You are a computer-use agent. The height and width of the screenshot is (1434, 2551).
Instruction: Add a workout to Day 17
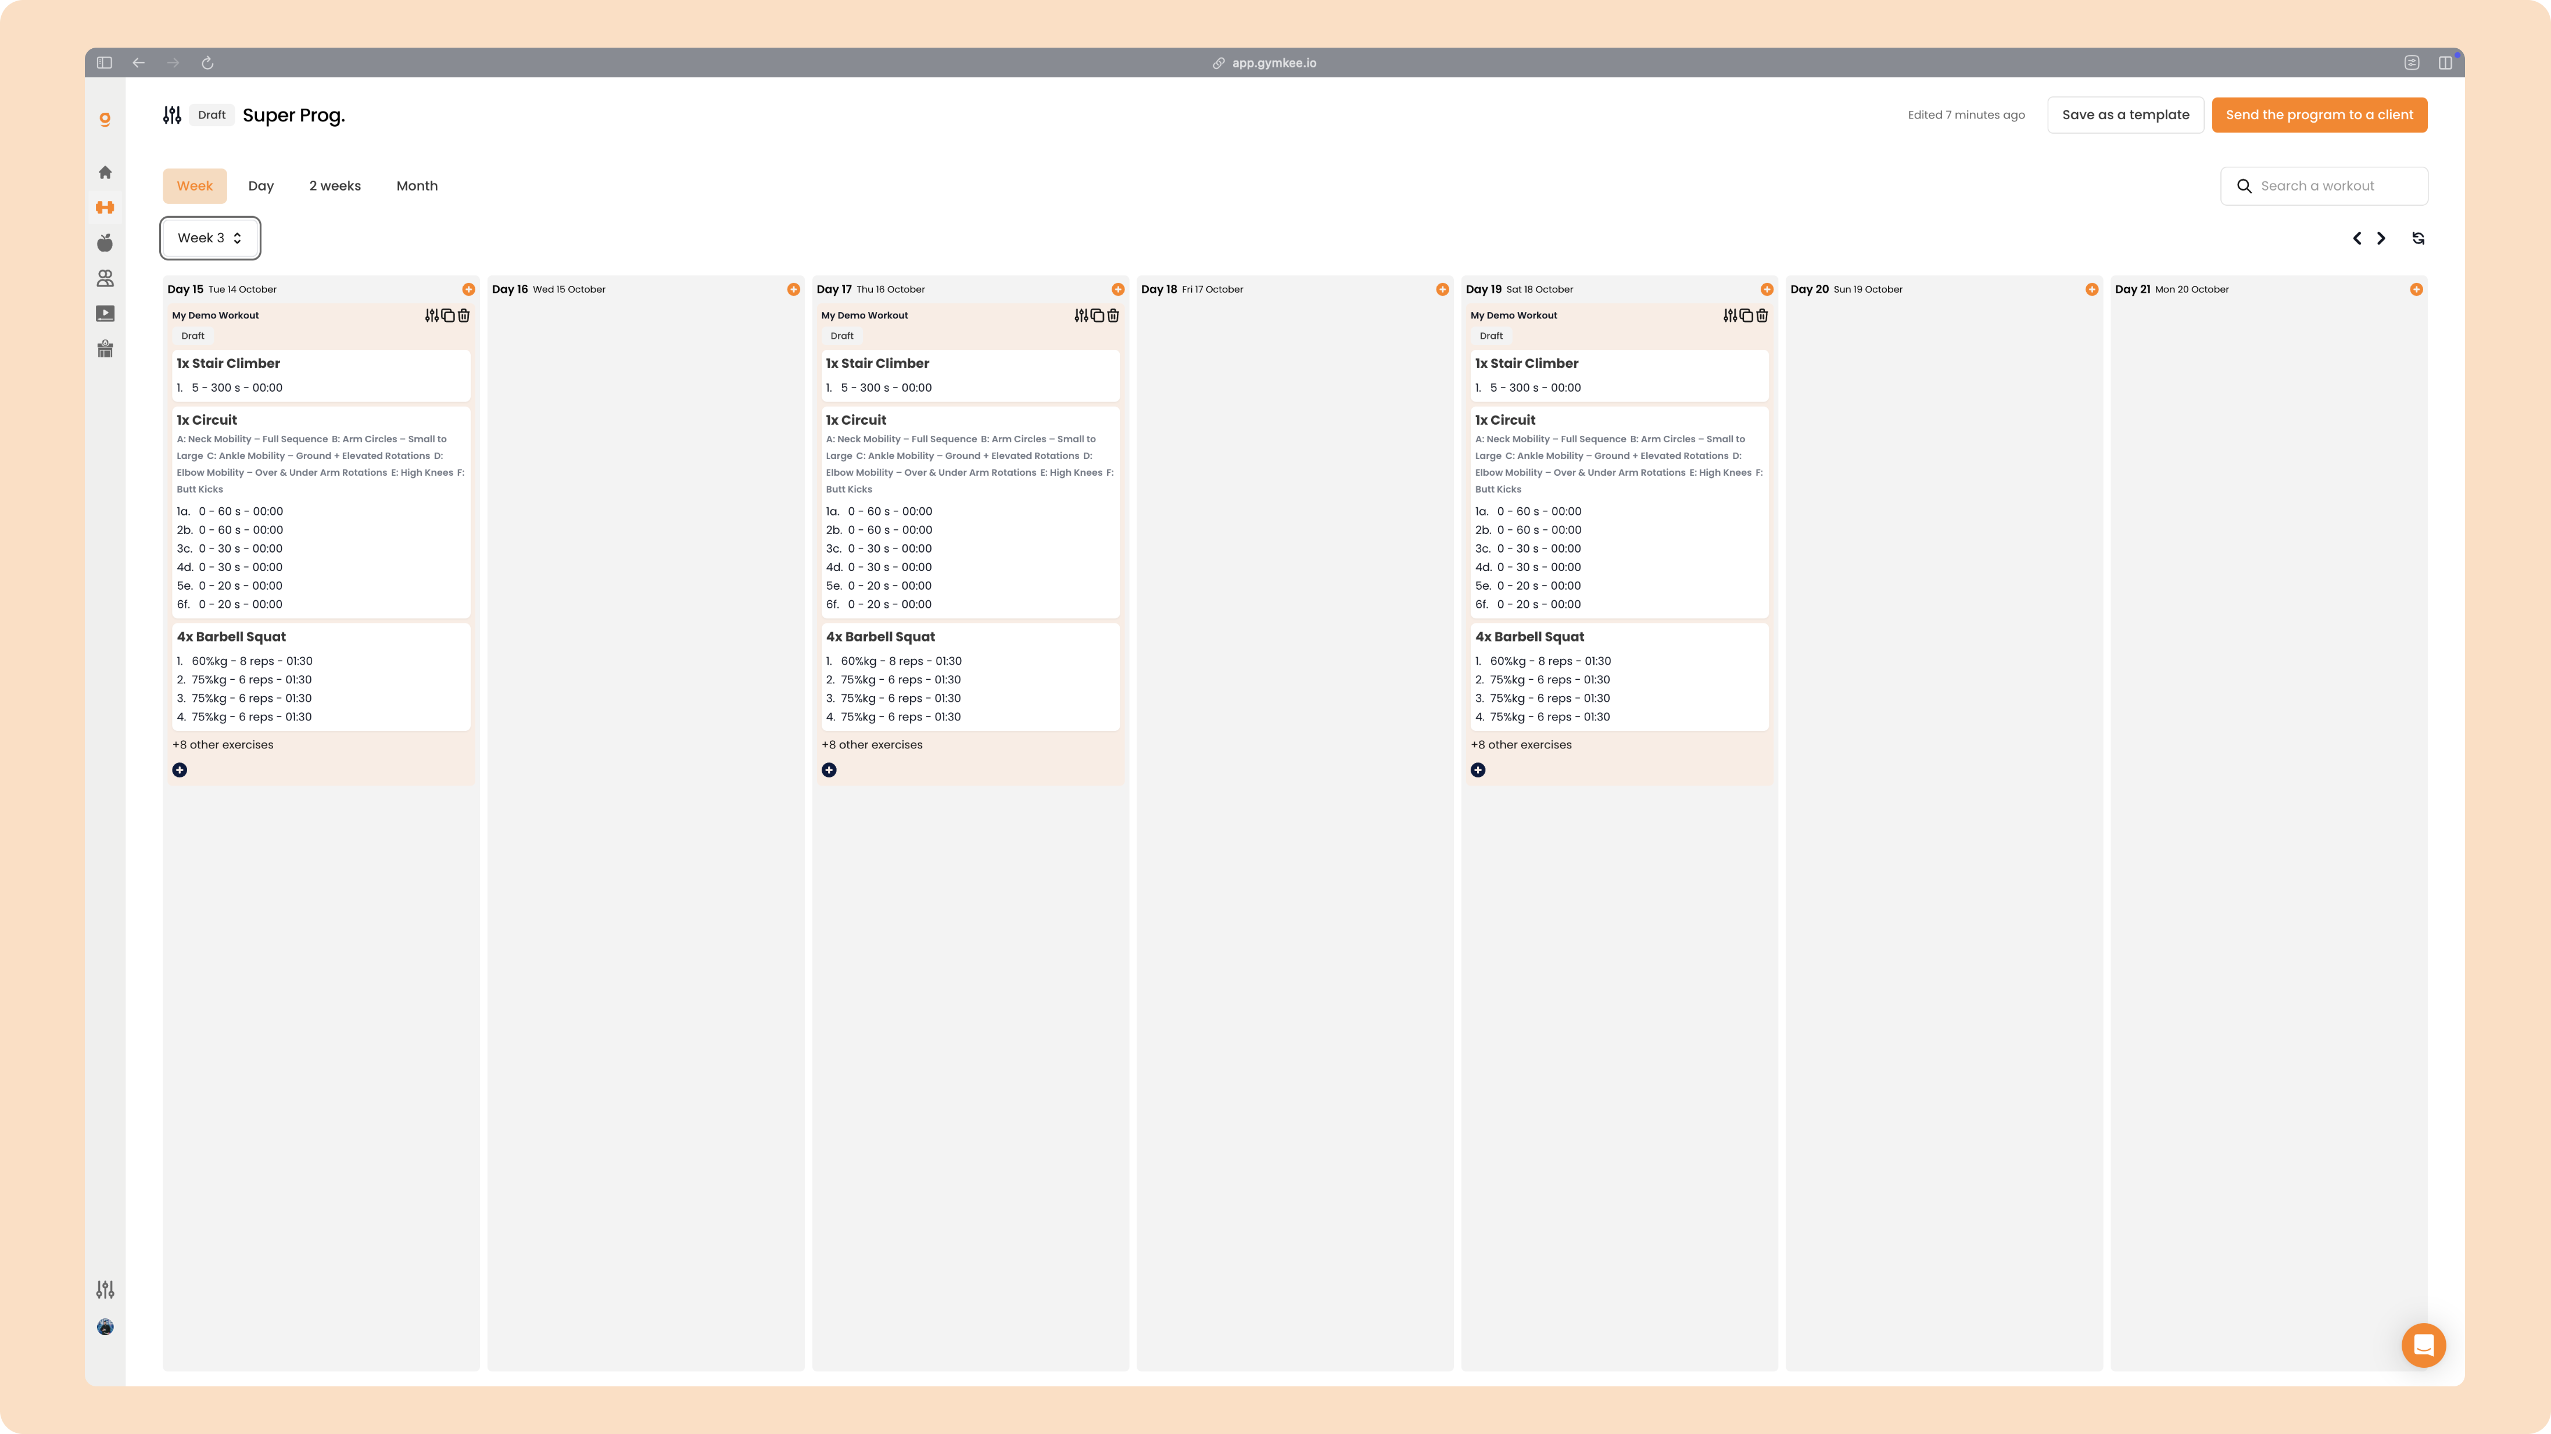point(1118,289)
